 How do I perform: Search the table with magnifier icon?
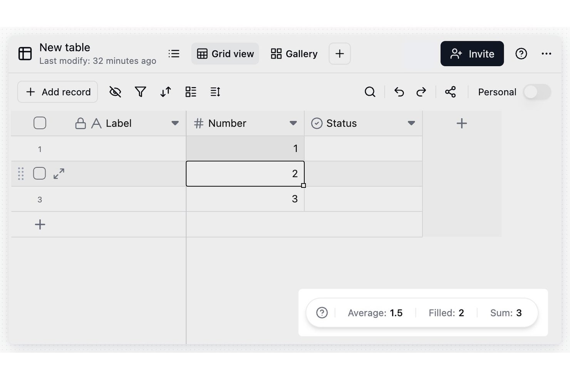(x=370, y=92)
